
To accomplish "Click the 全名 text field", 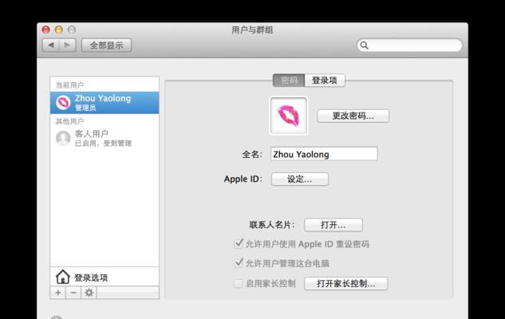I will coord(324,154).
